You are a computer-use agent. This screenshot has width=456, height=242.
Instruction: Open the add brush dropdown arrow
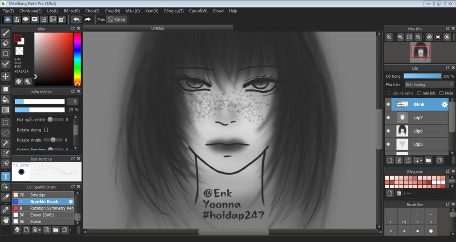(40, 230)
